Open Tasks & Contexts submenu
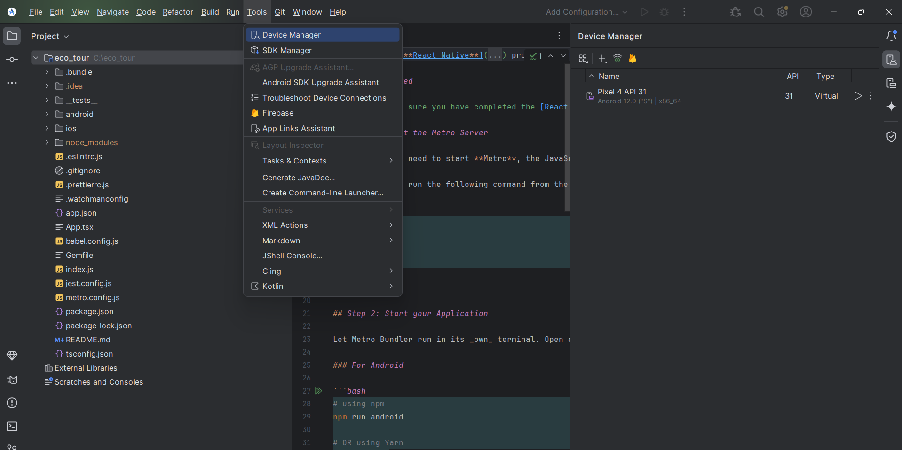The height and width of the screenshot is (450, 902). click(323, 161)
